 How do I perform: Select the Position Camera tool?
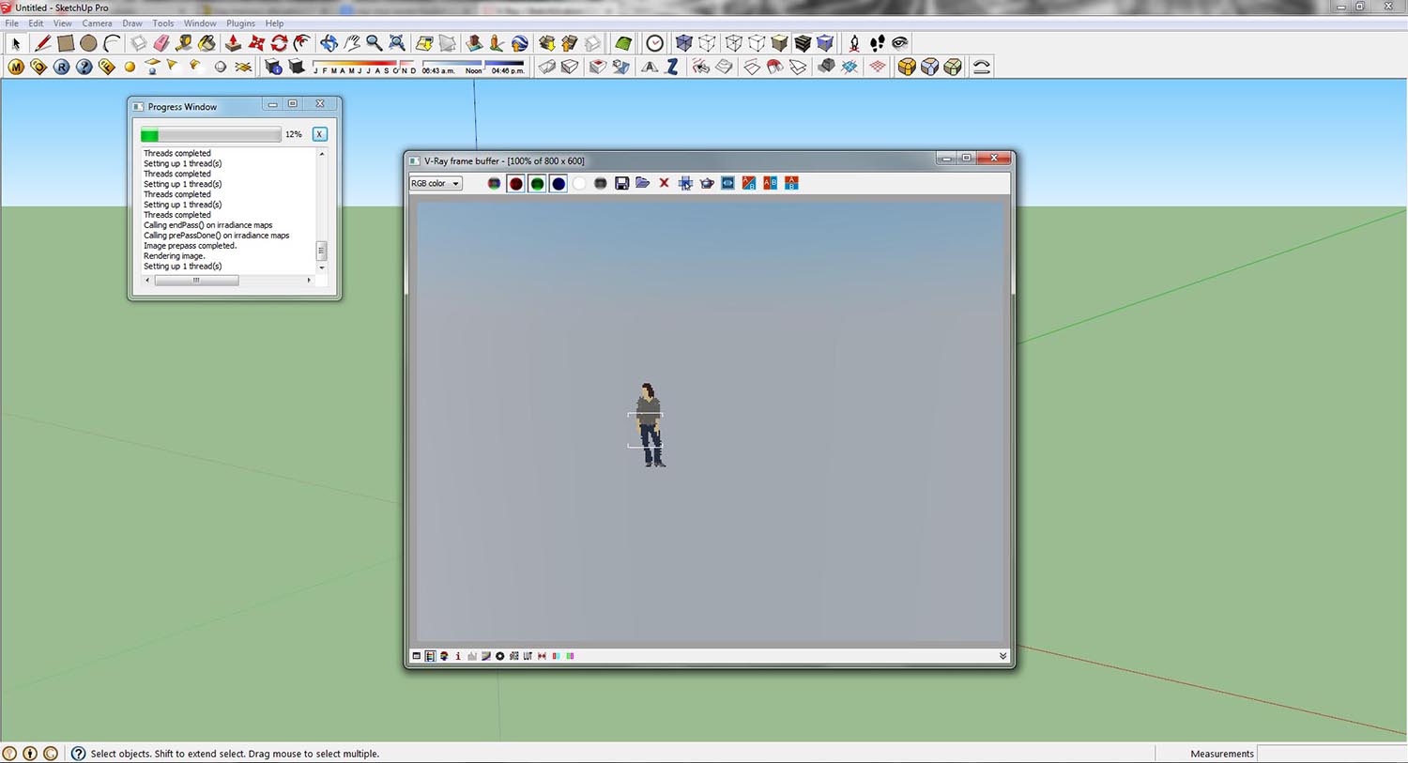pyautogui.click(x=854, y=43)
